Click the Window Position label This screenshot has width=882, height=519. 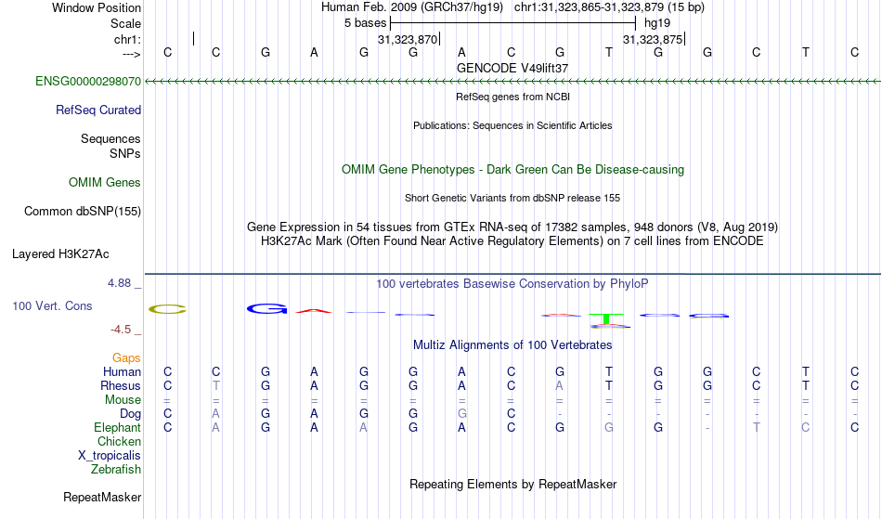coord(97,7)
